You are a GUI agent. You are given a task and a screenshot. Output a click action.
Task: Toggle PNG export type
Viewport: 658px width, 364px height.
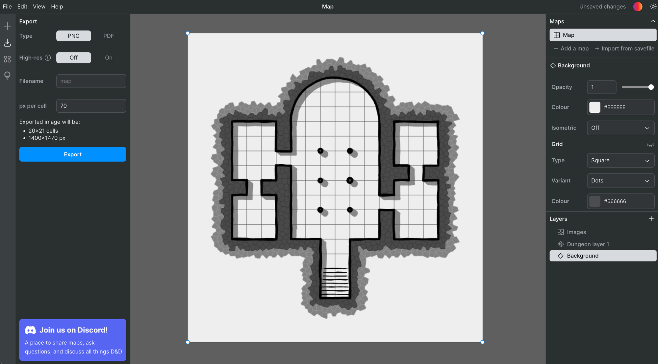73,35
